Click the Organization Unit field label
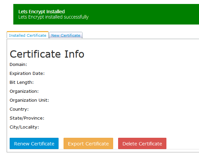The image size is (199, 158). (29, 100)
